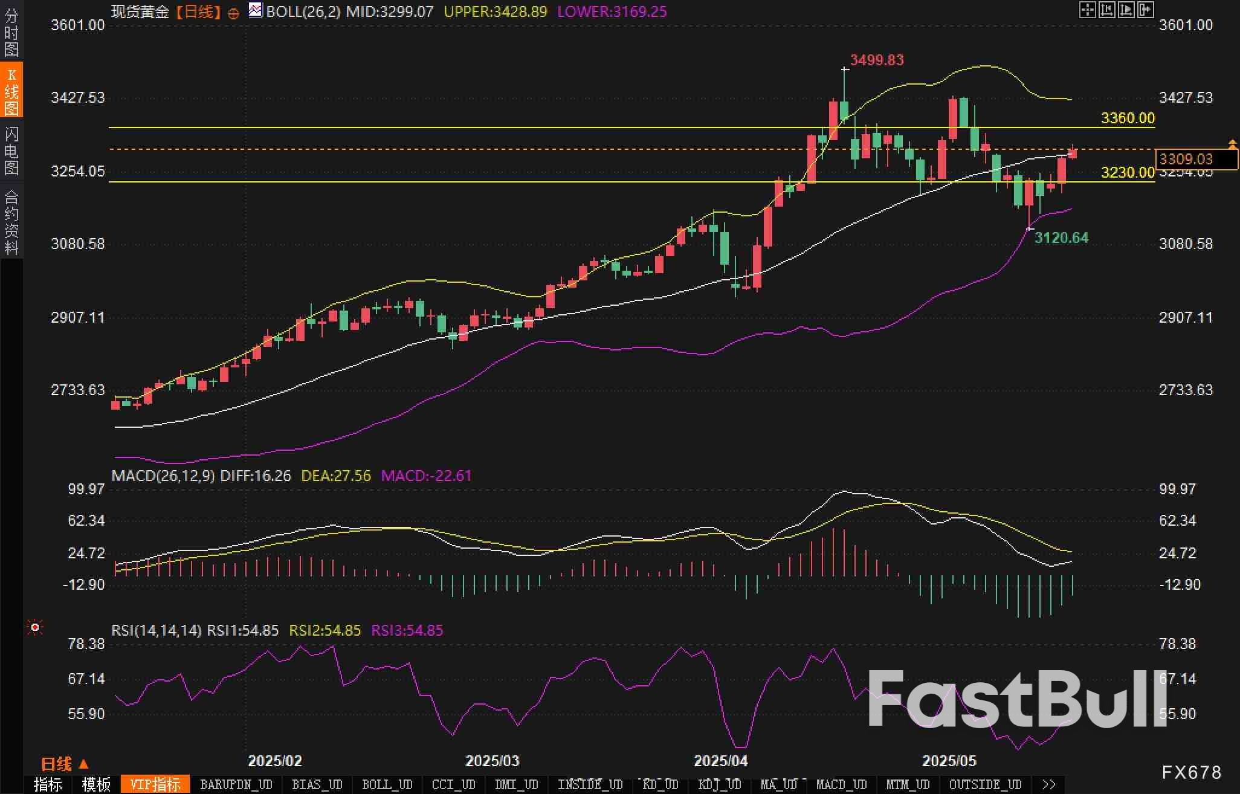The width and height of the screenshot is (1240, 794).
Task: Click the red sun marker beside the RSI panel
Action: point(34,628)
